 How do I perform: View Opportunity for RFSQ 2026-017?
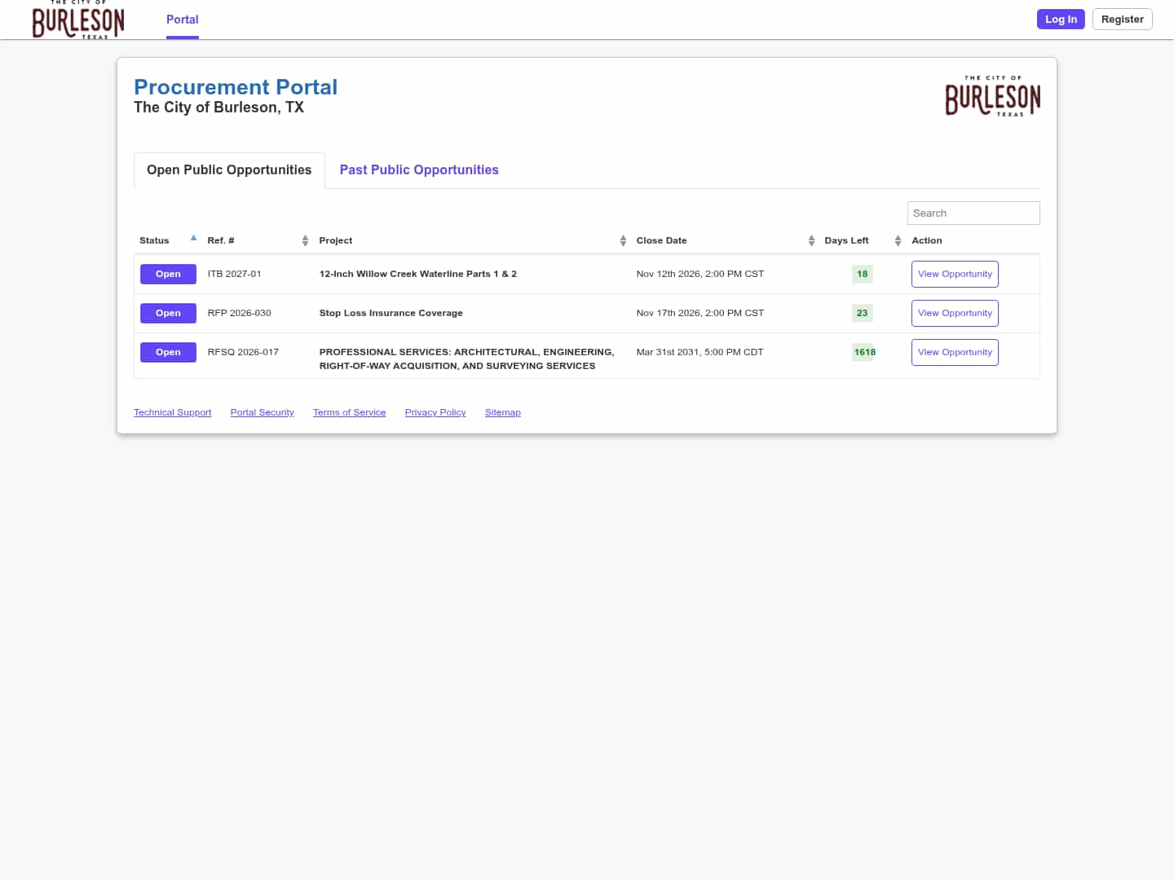955,352
